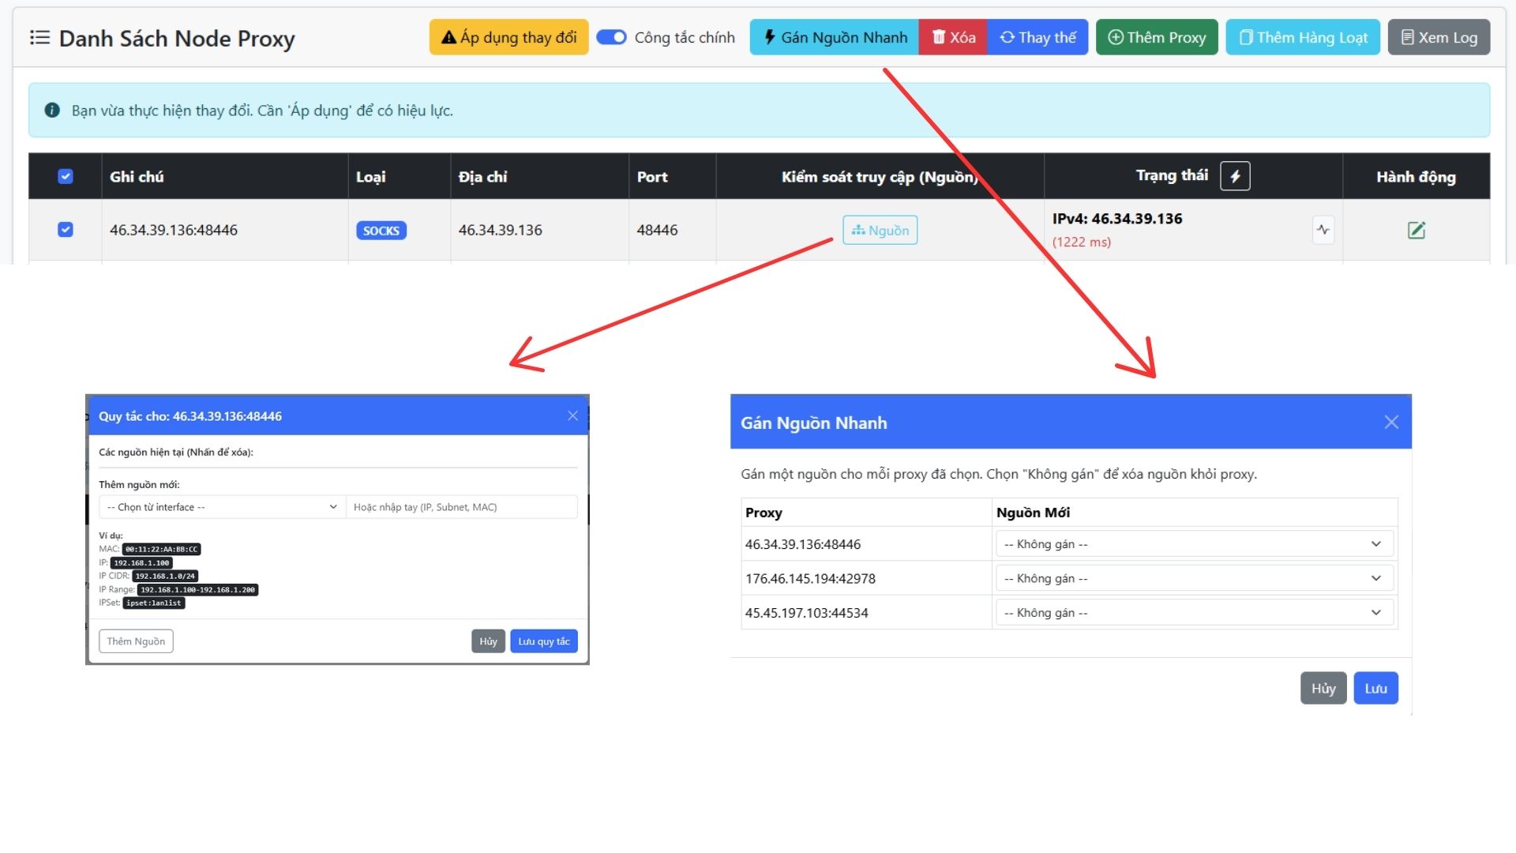Open Nguồn Mới dropdown for 45.45.197.103:44534
This screenshot has height=853, width=1516.
(x=1194, y=612)
